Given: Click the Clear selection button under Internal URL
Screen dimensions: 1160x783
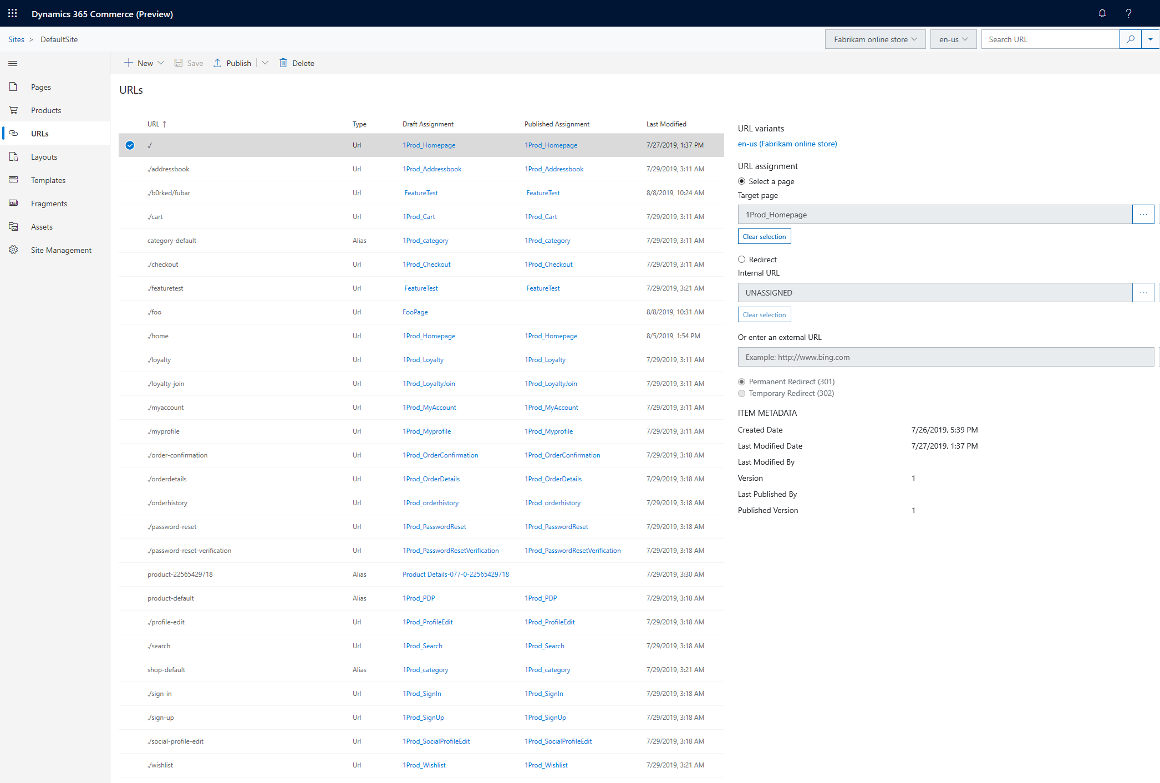Looking at the screenshot, I should pos(764,314).
